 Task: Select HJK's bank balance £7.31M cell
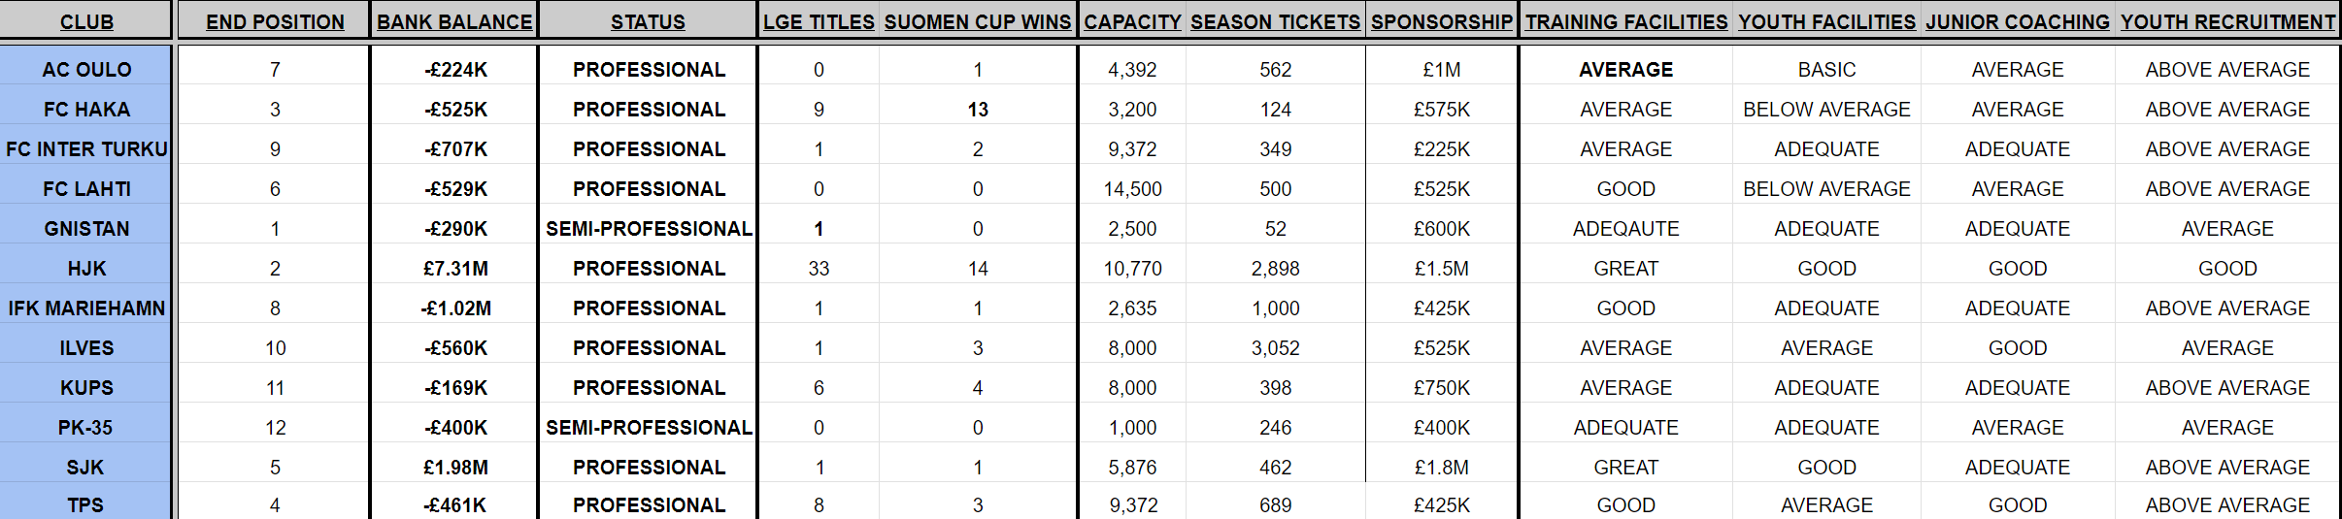pos(455,269)
